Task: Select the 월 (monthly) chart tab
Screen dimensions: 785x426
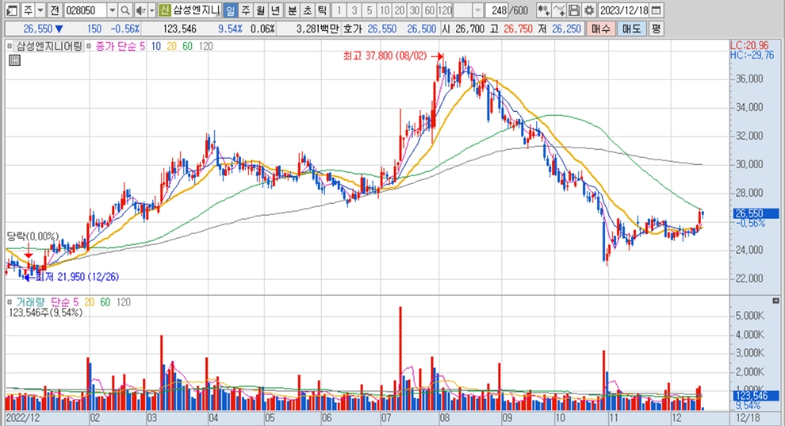Action: coord(260,10)
